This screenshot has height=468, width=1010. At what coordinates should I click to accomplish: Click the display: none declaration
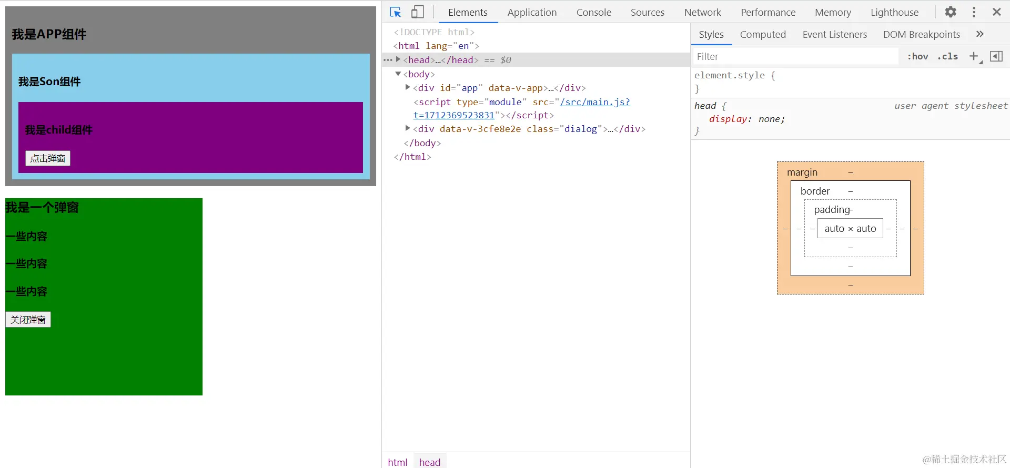747,119
